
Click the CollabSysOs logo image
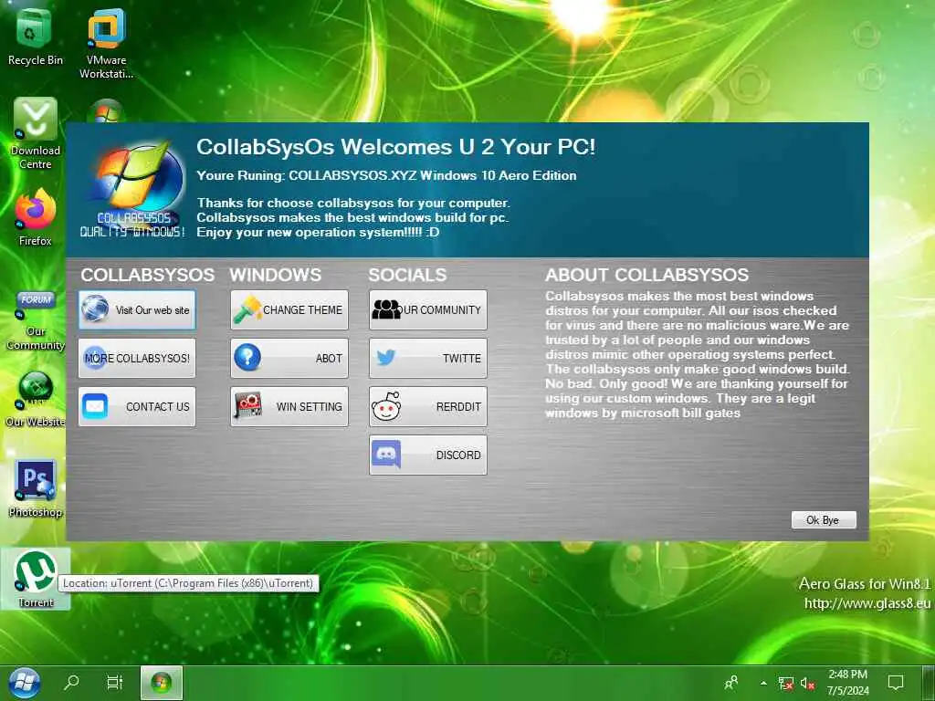coord(133,190)
